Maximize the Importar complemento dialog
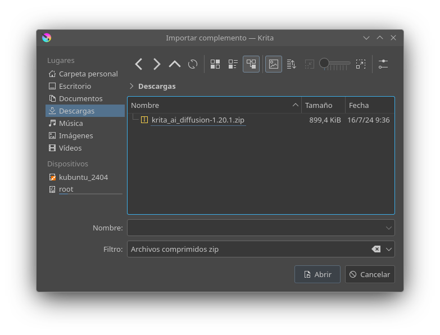The width and height of the screenshot is (440, 335). [380, 38]
